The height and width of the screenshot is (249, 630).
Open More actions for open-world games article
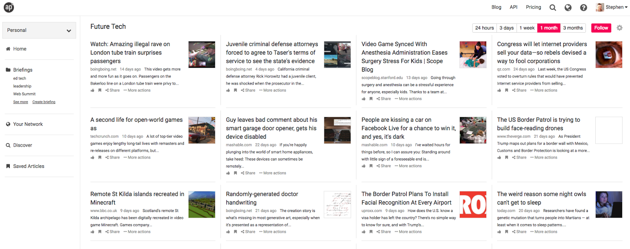pyautogui.click(x=137, y=158)
